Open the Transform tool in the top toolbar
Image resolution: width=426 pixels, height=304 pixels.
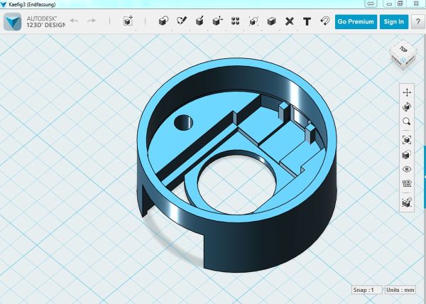pyautogui.click(x=128, y=21)
